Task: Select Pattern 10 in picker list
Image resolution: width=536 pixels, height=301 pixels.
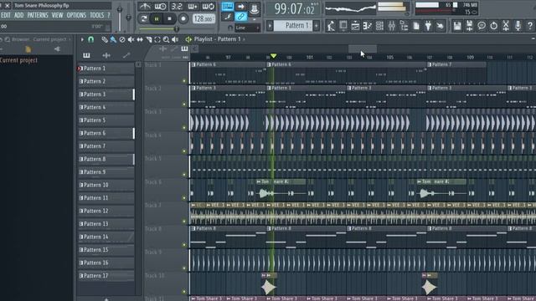Action: click(106, 185)
